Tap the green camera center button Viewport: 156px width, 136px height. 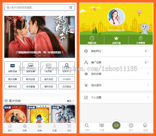pos(116,125)
